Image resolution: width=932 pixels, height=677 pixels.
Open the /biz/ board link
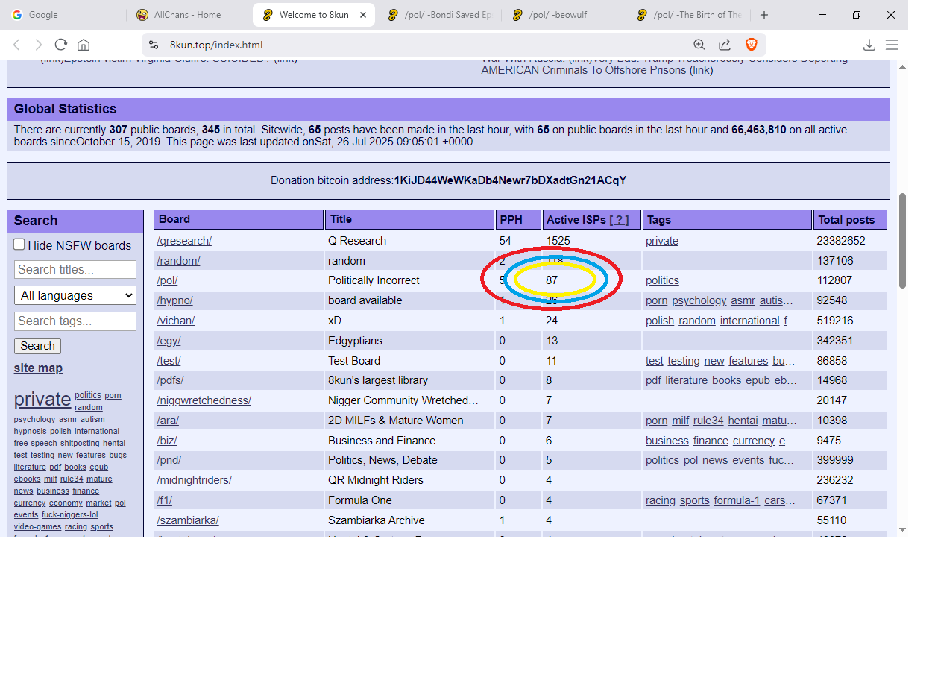167,441
